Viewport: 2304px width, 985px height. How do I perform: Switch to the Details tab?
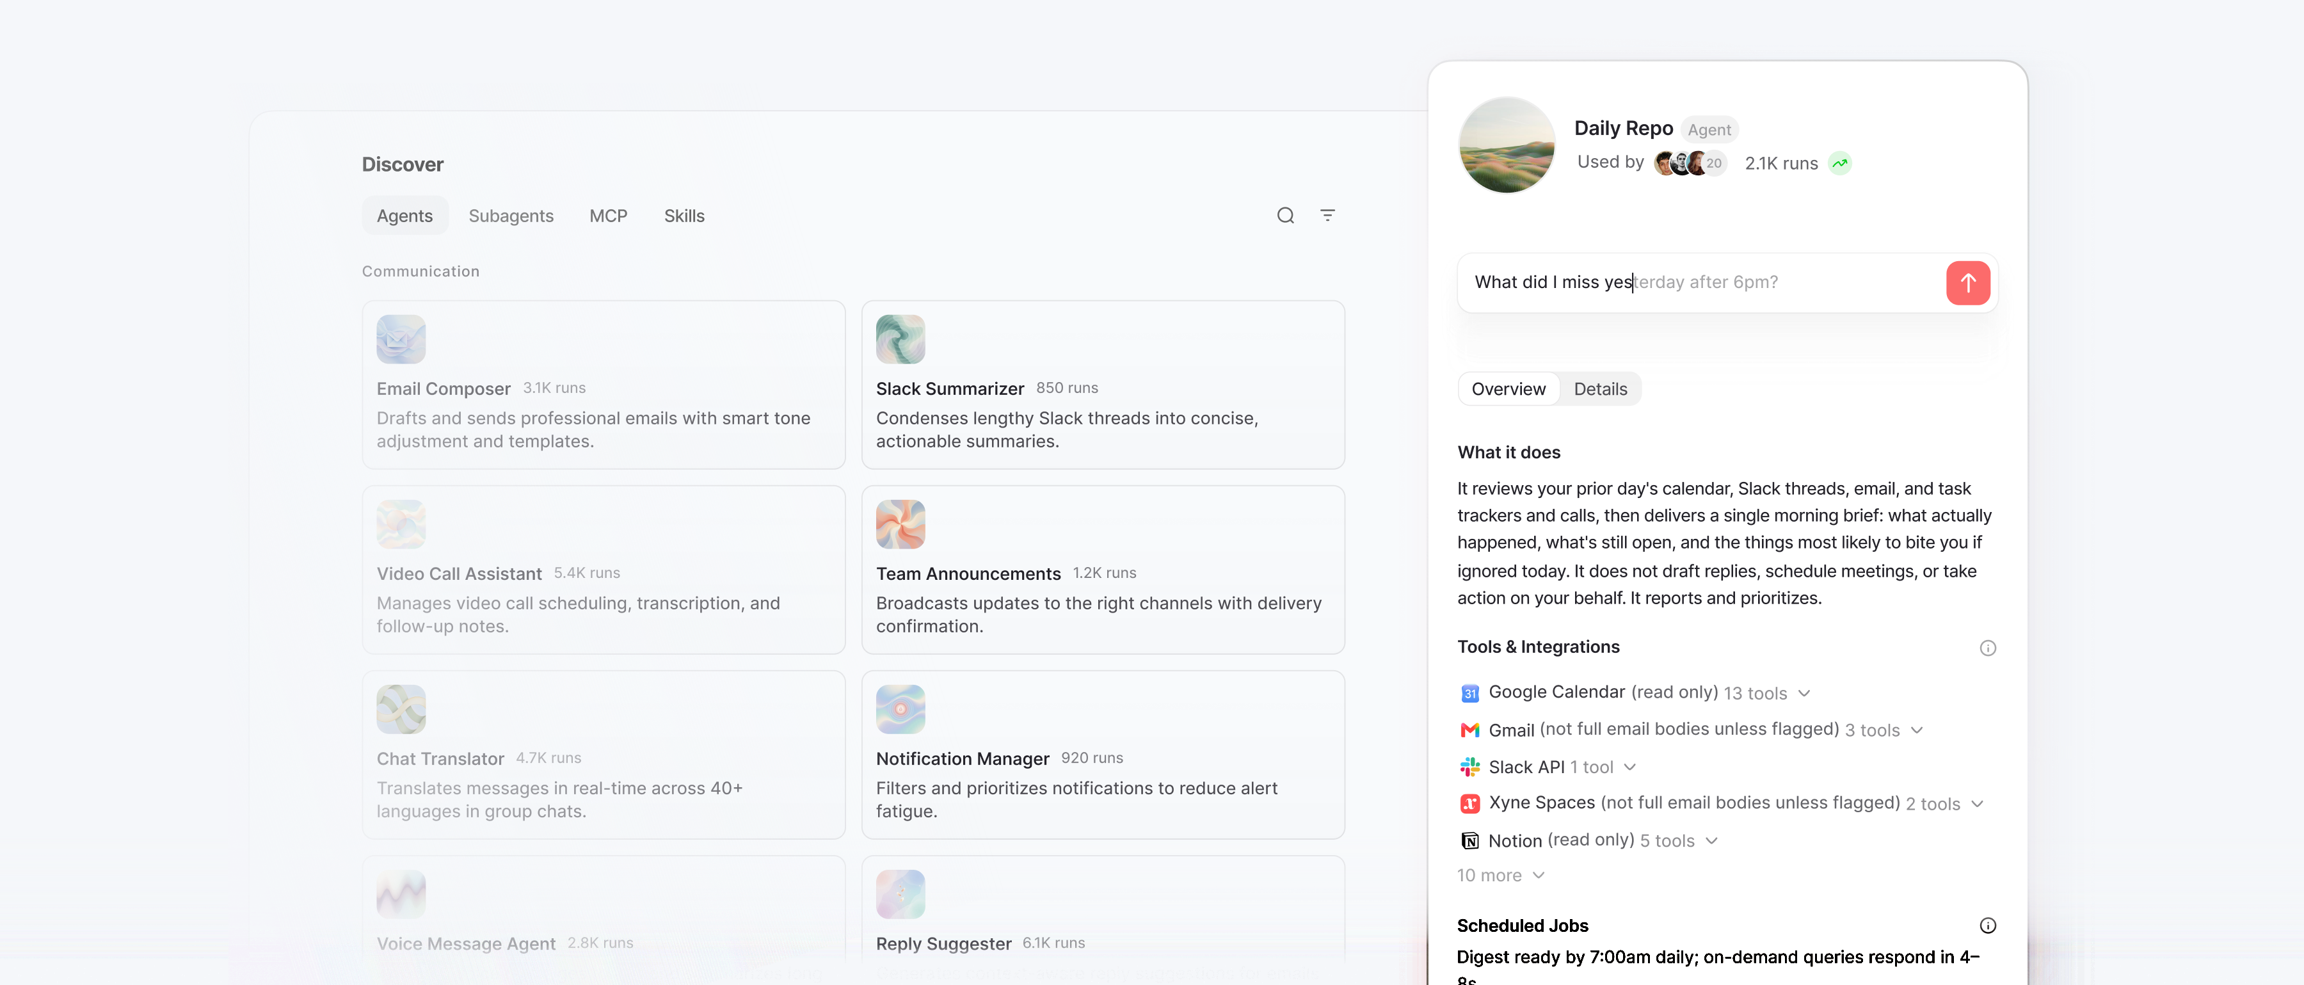tap(1600, 389)
